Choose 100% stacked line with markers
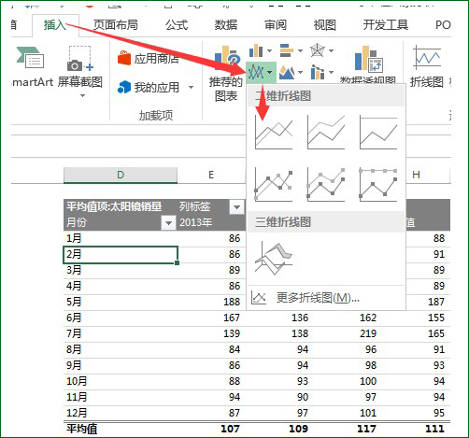Image resolution: width=469 pixels, height=438 pixels. pyautogui.click(x=378, y=184)
